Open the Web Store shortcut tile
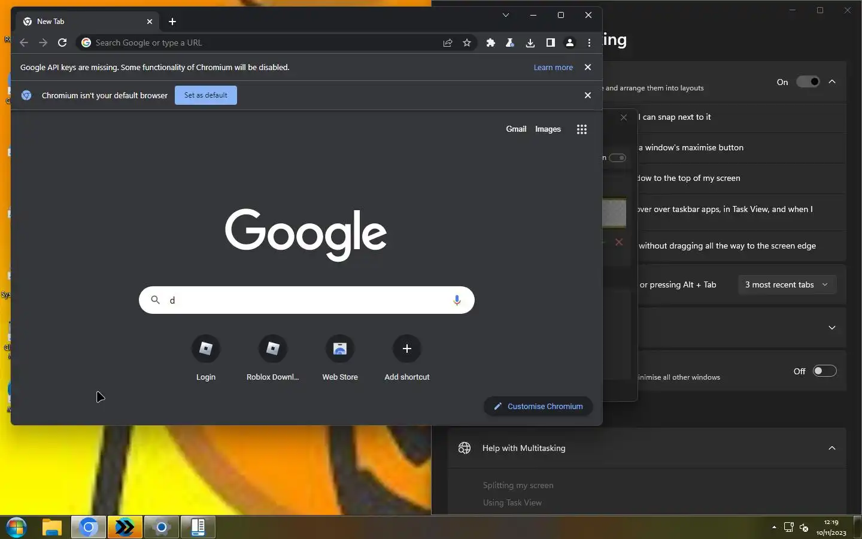862x539 pixels. (340, 358)
